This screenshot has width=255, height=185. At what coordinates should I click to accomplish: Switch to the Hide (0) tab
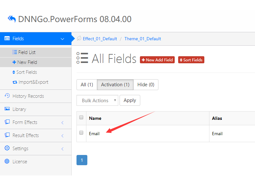coord(146,85)
